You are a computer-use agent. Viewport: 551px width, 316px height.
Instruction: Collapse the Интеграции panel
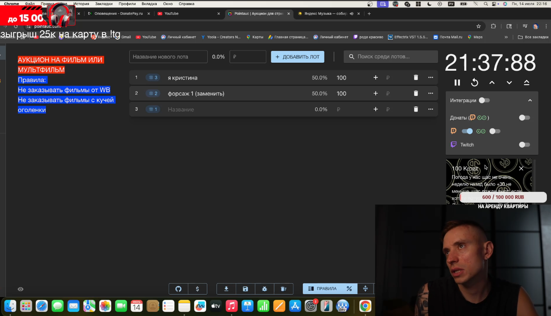tap(530, 101)
